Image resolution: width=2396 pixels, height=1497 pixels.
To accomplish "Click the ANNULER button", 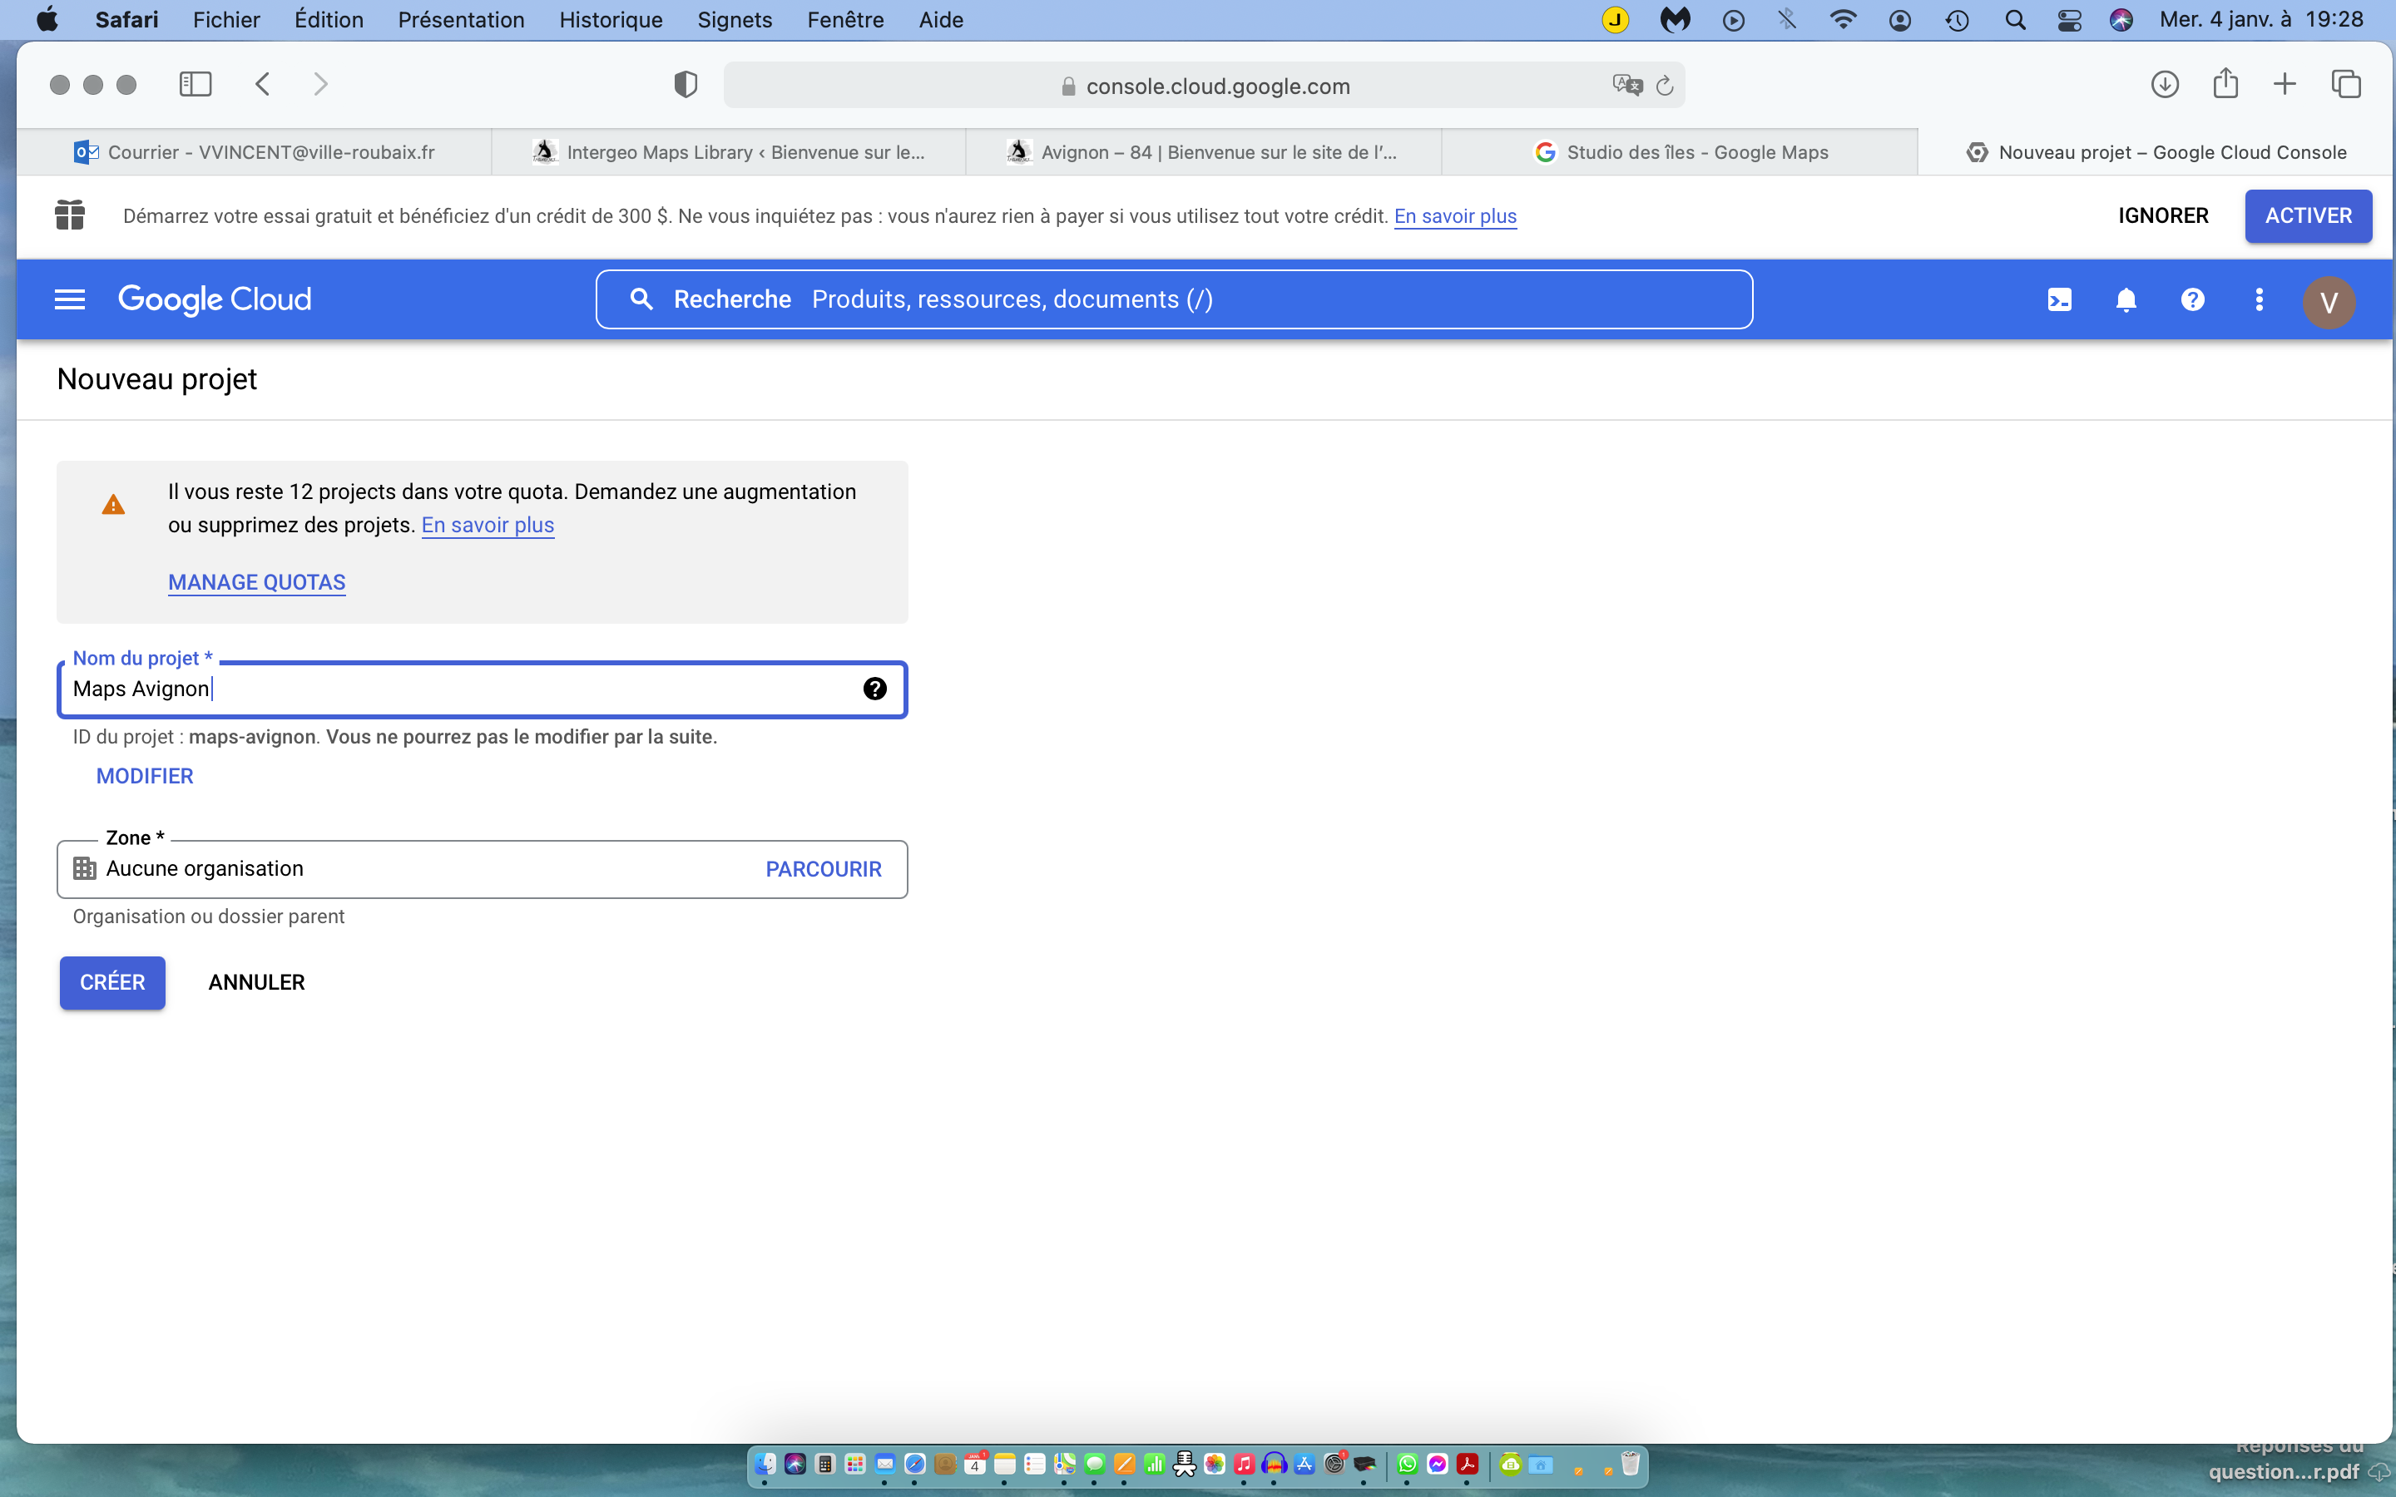I will 256,982.
